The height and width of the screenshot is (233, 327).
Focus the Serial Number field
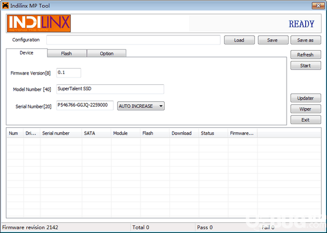coord(85,106)
